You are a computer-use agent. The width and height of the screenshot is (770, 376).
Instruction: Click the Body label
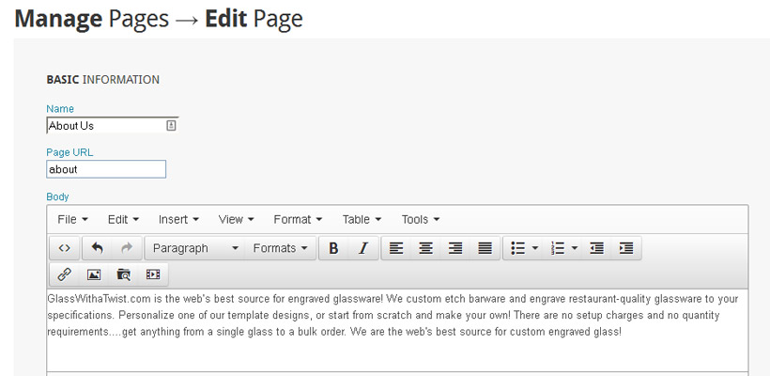pyautogui.click(x=57, y=196)
